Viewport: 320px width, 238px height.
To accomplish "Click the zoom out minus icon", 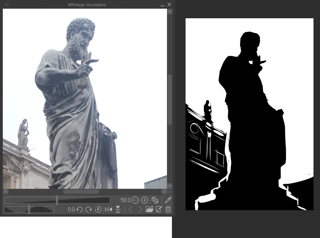I will 135,200.
